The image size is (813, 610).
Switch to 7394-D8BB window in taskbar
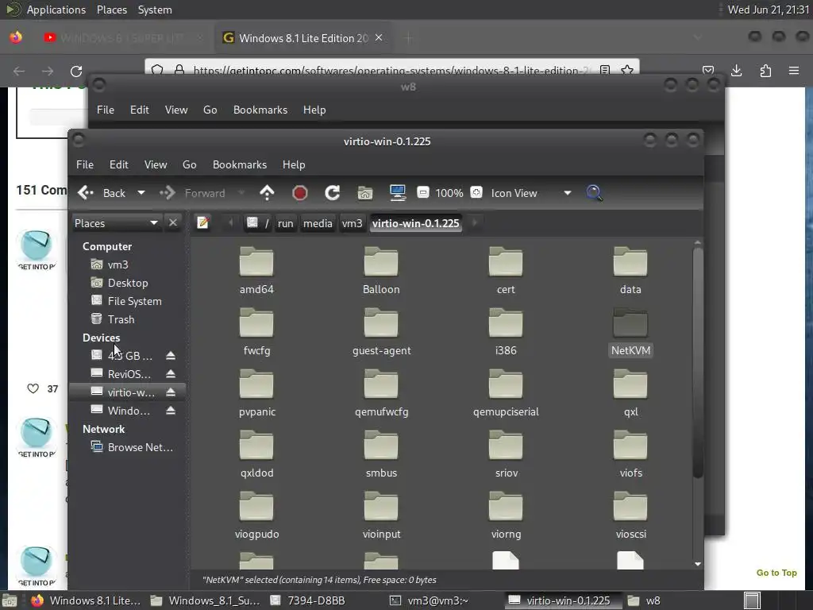(x=307, y=600)
